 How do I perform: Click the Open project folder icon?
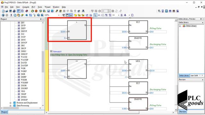coord(7,11)
